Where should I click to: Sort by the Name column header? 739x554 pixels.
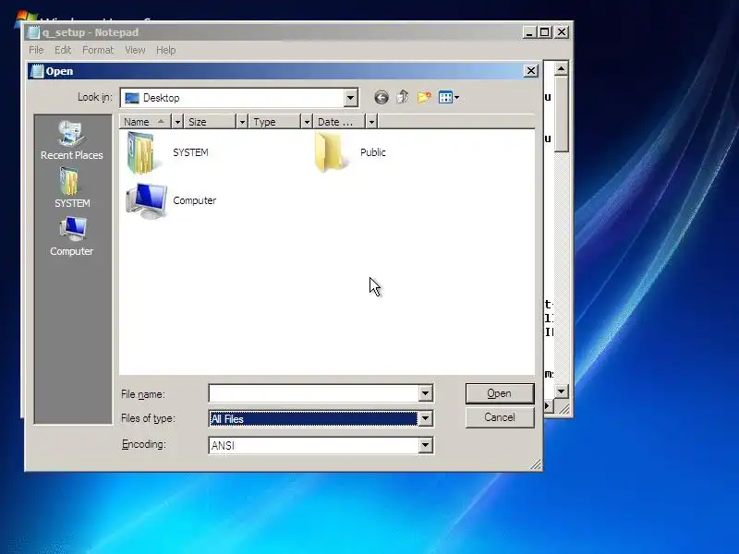tap(145, 122)
